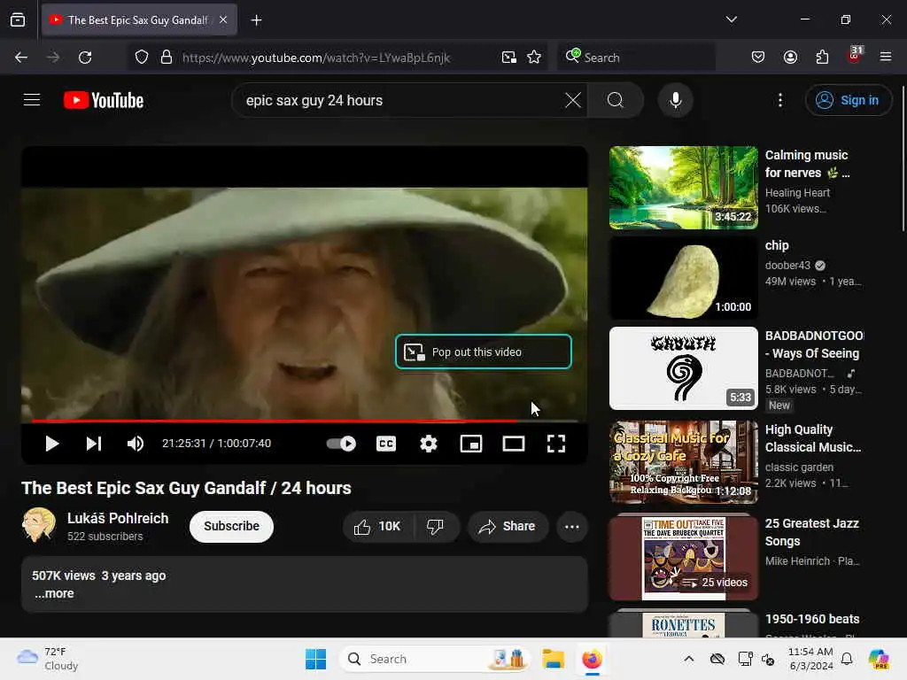The height and width of the screenshot is (680, 907).
Task: Open Firefox account icon
Action: pyautogui.click(x=790, y=57)
